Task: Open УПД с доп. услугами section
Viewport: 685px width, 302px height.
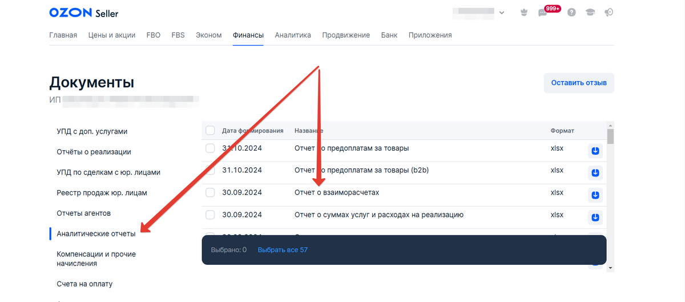Action: [x=92, y=131]
